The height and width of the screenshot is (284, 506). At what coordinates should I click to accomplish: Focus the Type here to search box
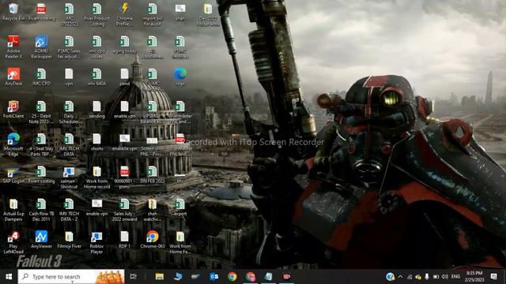71,277
